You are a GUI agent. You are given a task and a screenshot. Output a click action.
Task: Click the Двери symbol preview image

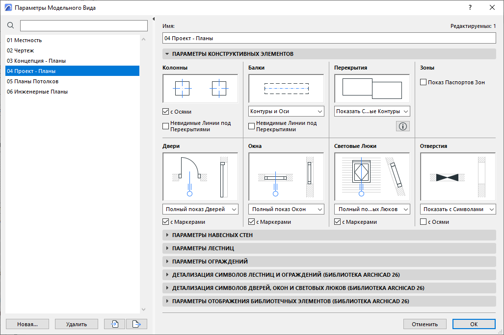click(x=200, y=177)
